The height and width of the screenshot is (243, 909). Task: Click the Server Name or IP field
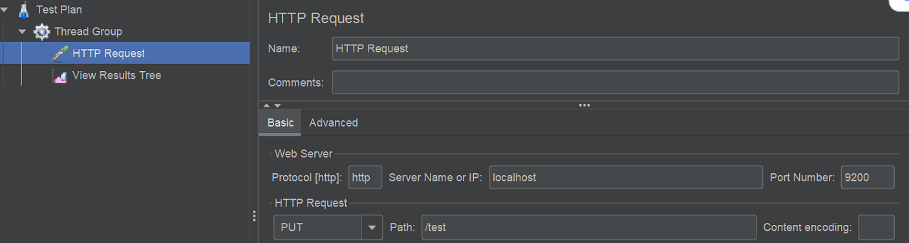pos(626,177)
